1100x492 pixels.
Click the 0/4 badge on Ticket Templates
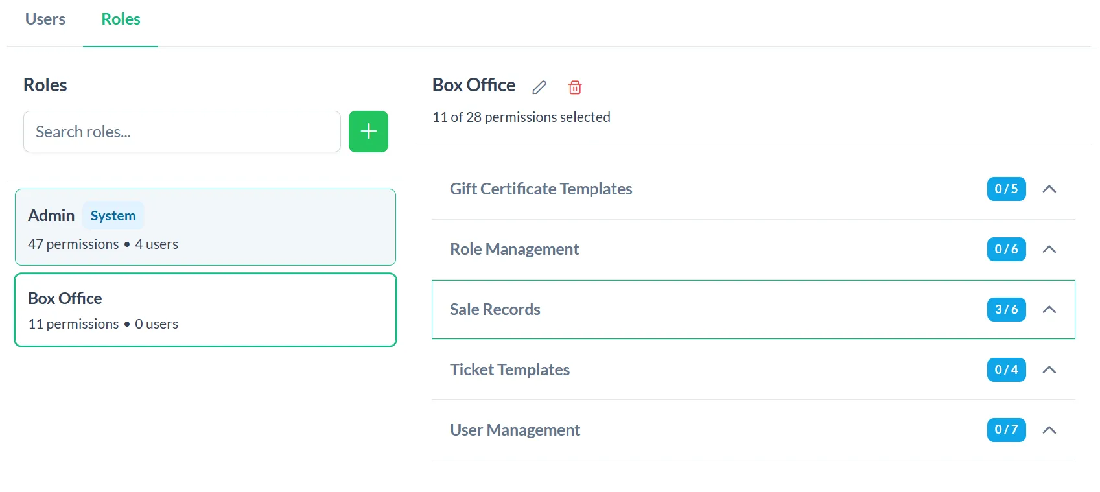1006,369
